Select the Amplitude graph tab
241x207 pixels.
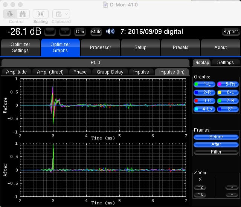click(17, 72)
